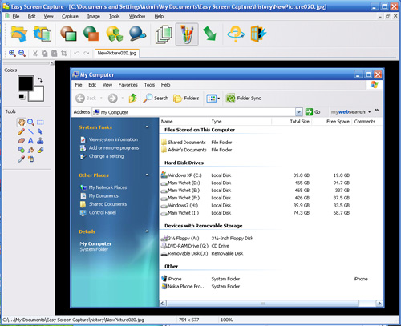Select the line tool
This screenshot has height=326, width=401.
[x=30, y=131]
